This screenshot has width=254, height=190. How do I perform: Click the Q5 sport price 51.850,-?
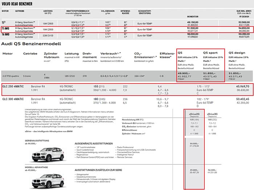pos(209,73)
